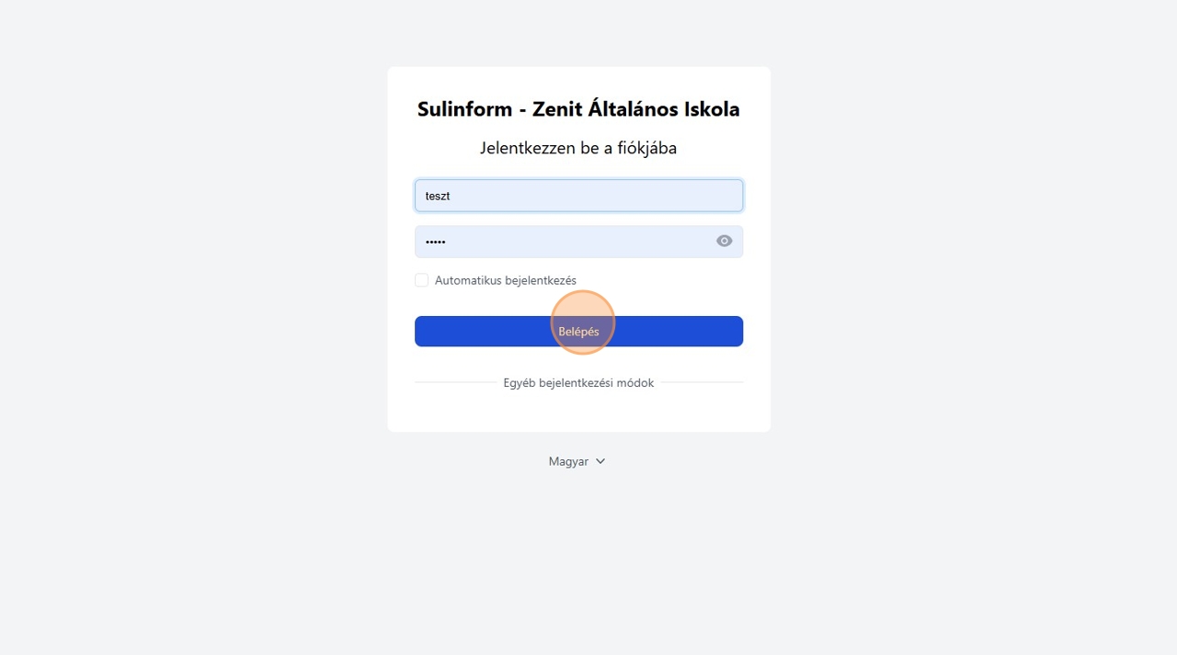Click the word Magyar below the login card
Viewport: 1177px width, 655px height.
click(568, 461)
